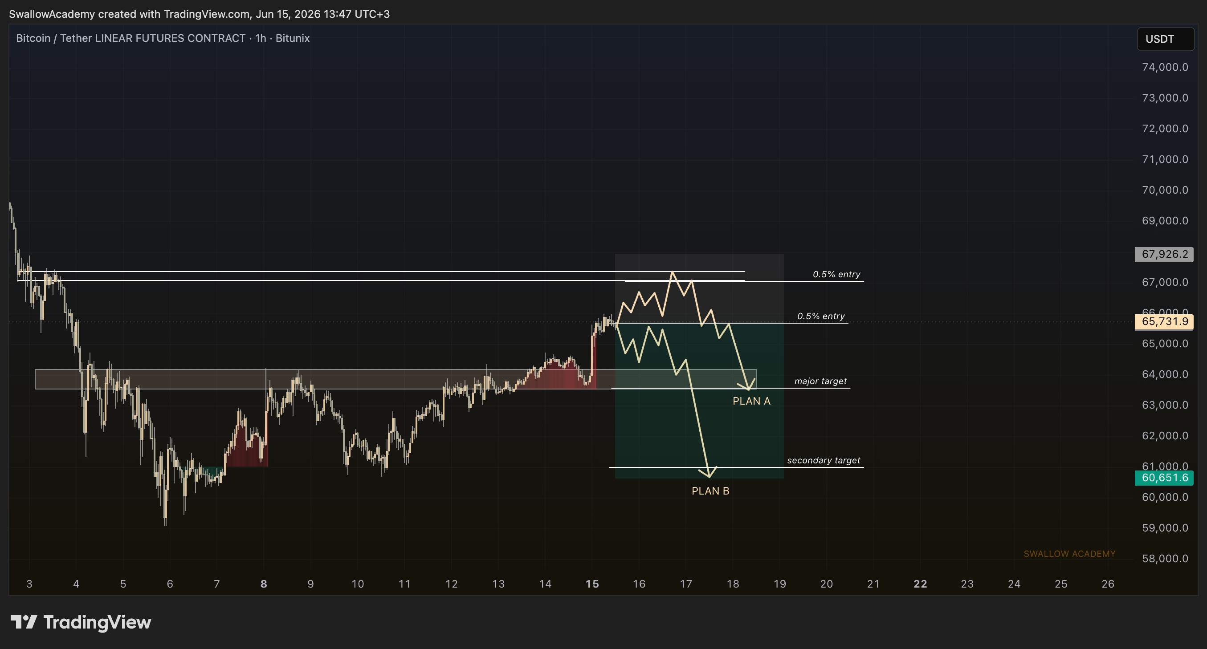Click date 26 on the time axis
This screenshot has width=1207, height=649.
coord(1108,584)
